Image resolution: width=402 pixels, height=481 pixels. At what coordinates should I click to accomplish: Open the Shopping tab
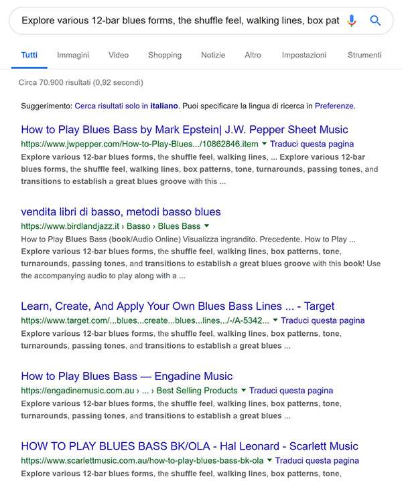165,55
